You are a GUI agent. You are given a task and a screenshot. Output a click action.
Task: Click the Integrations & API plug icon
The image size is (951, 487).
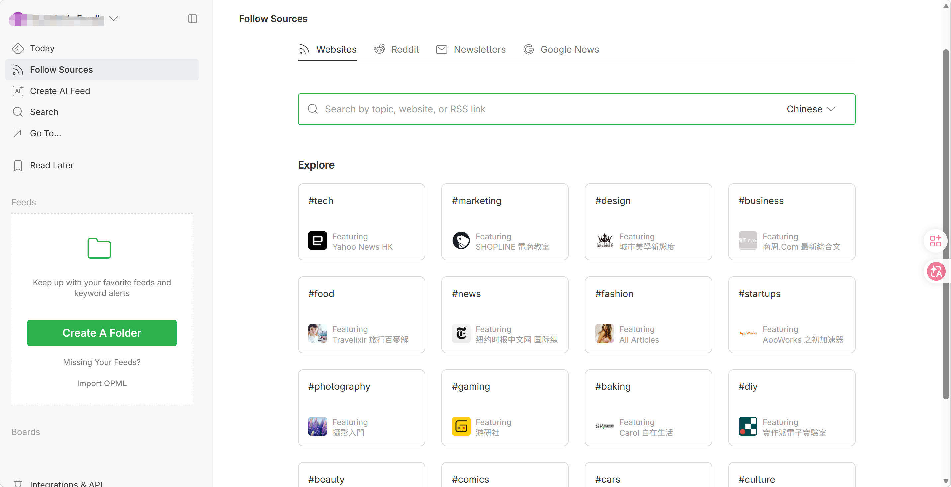18,483
